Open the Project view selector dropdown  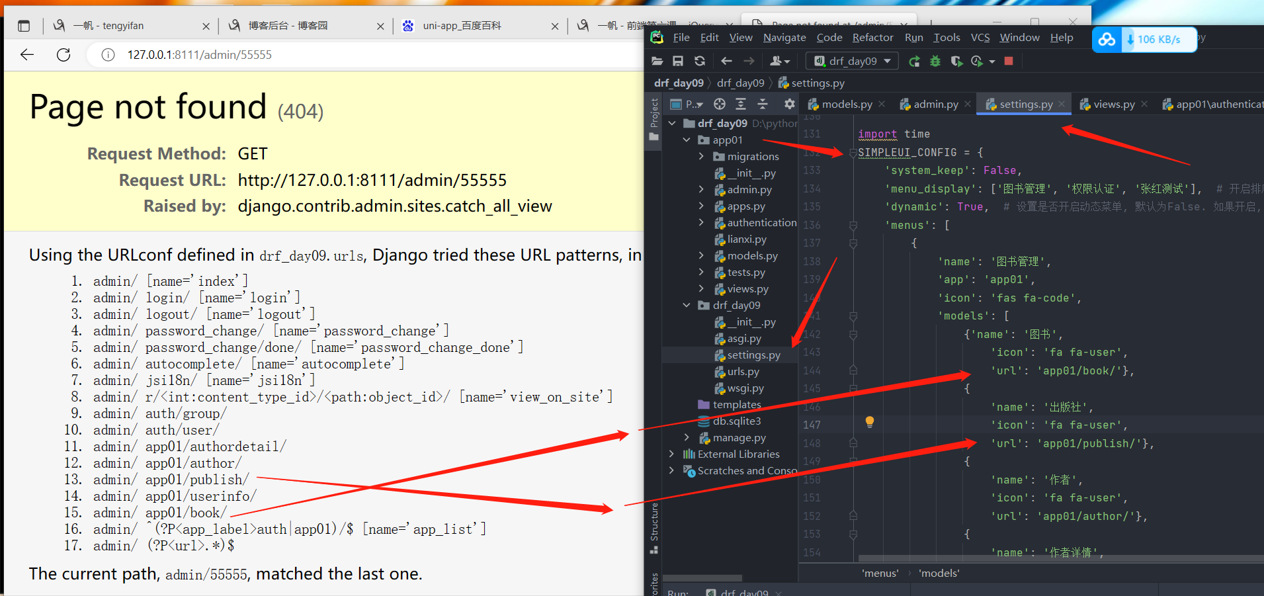point(687,105)
